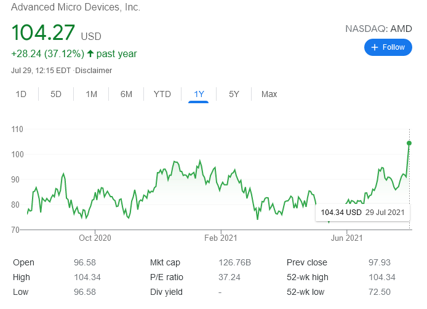Click the Jun 2021 axis label
Viewport: 427px width, 309px height.
click(x=346, y=238)
